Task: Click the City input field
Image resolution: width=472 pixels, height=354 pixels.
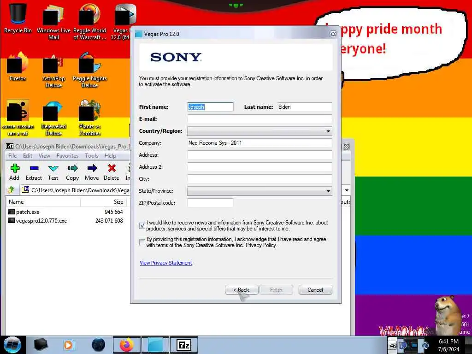Action: [260, 179]
